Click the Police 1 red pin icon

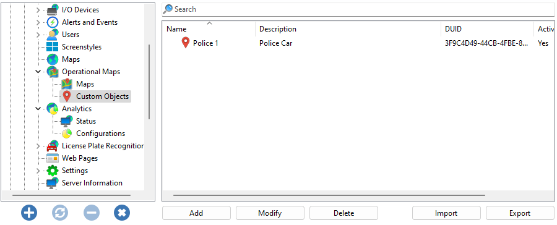(x=186, y=43)
